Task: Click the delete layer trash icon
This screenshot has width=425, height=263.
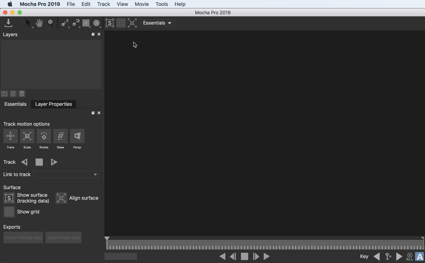Action: tap(22, 94)
